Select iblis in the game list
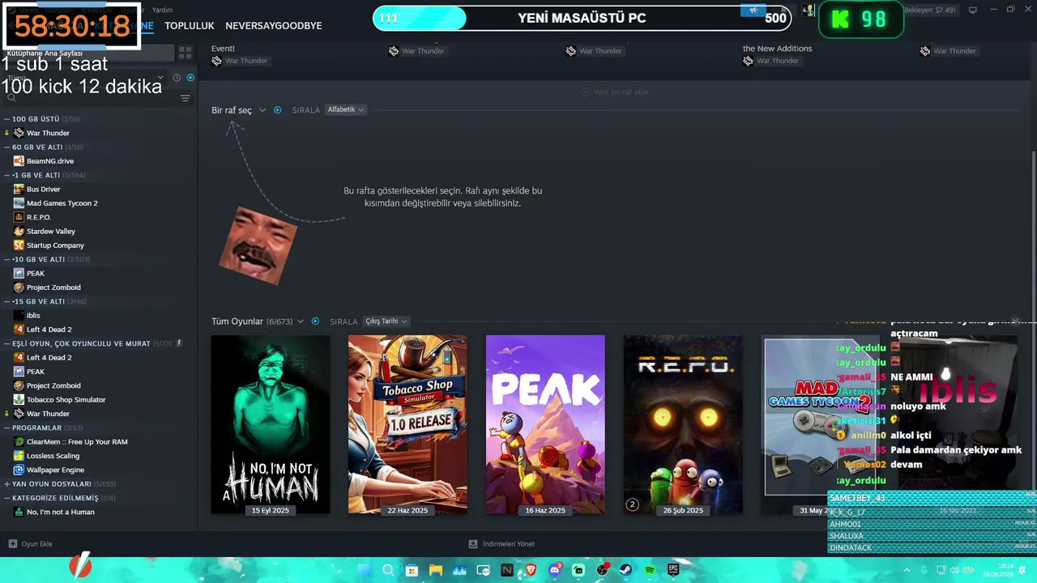This screenshot has height=583, width=1037. 33,316
